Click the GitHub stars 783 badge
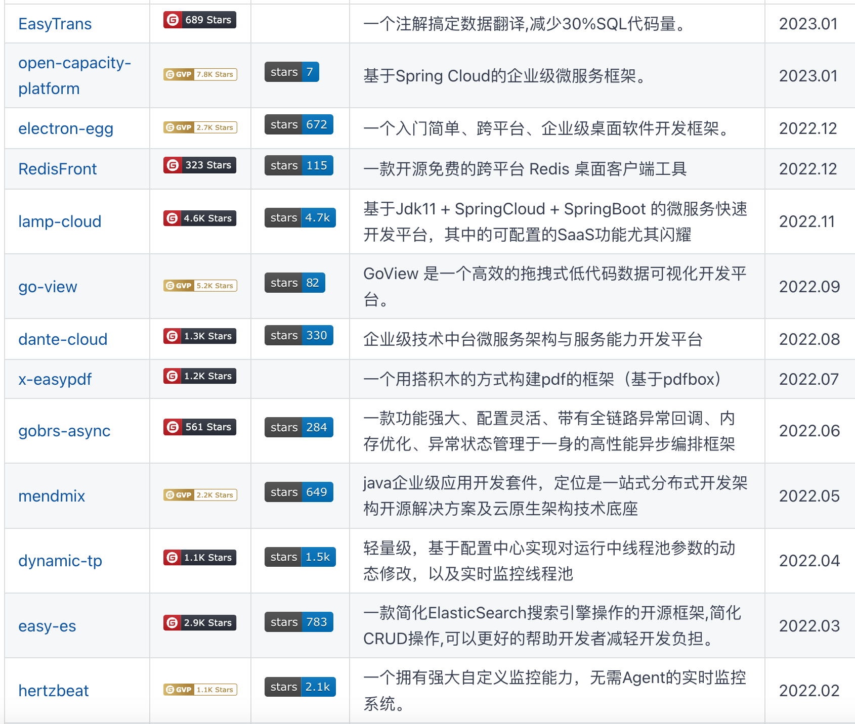Image resolution: width=855 pixels, height=724 pixels. (x=299, y=622)
